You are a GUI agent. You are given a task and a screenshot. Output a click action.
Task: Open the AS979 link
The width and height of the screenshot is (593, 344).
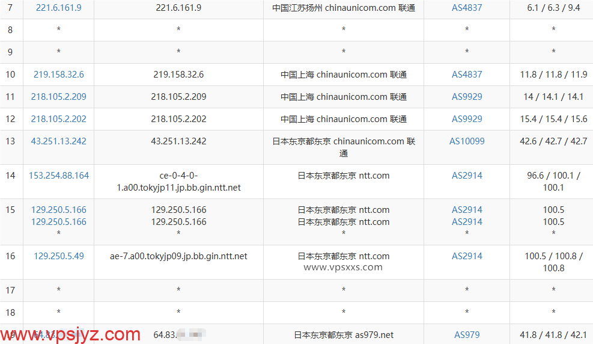tap(467, 335)
